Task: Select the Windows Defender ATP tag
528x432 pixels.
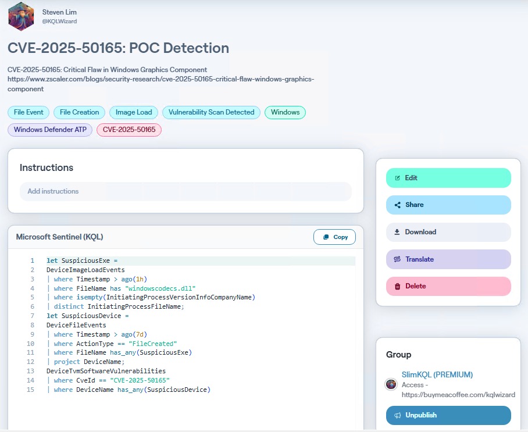Action: (x=50, y=130)
